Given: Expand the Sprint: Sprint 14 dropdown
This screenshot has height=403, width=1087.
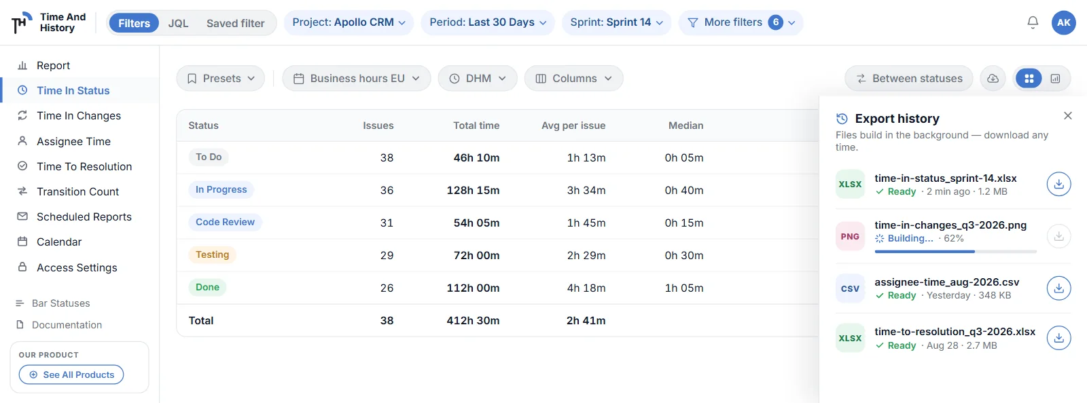Looking at the screenshot, I should [x=616, y=22].
